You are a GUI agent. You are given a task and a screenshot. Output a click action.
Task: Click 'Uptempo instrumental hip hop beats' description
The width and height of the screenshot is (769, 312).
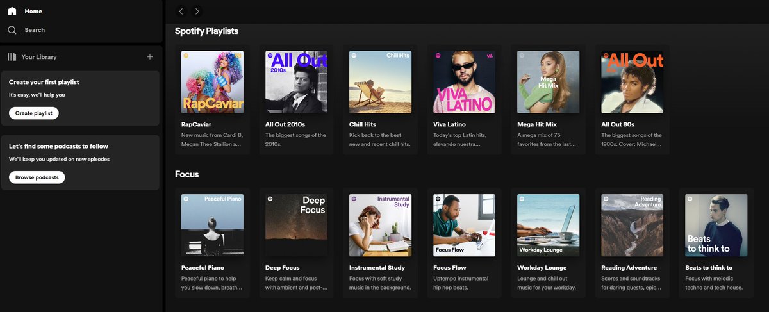461,283
